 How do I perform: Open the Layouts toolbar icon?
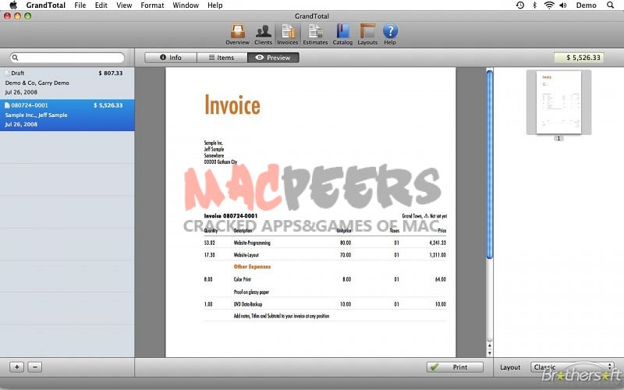pyautogui.click(x=367, y=33)
